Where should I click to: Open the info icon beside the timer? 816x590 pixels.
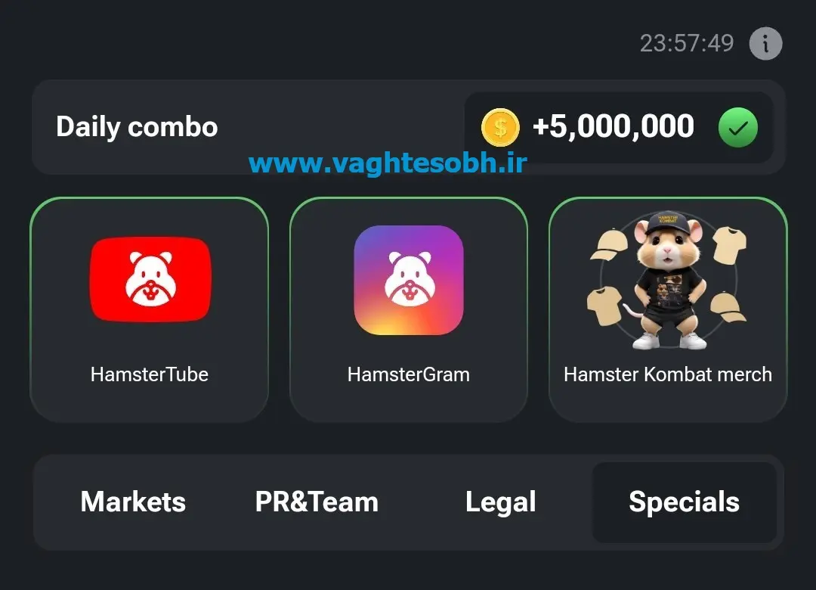coord(765,43)
